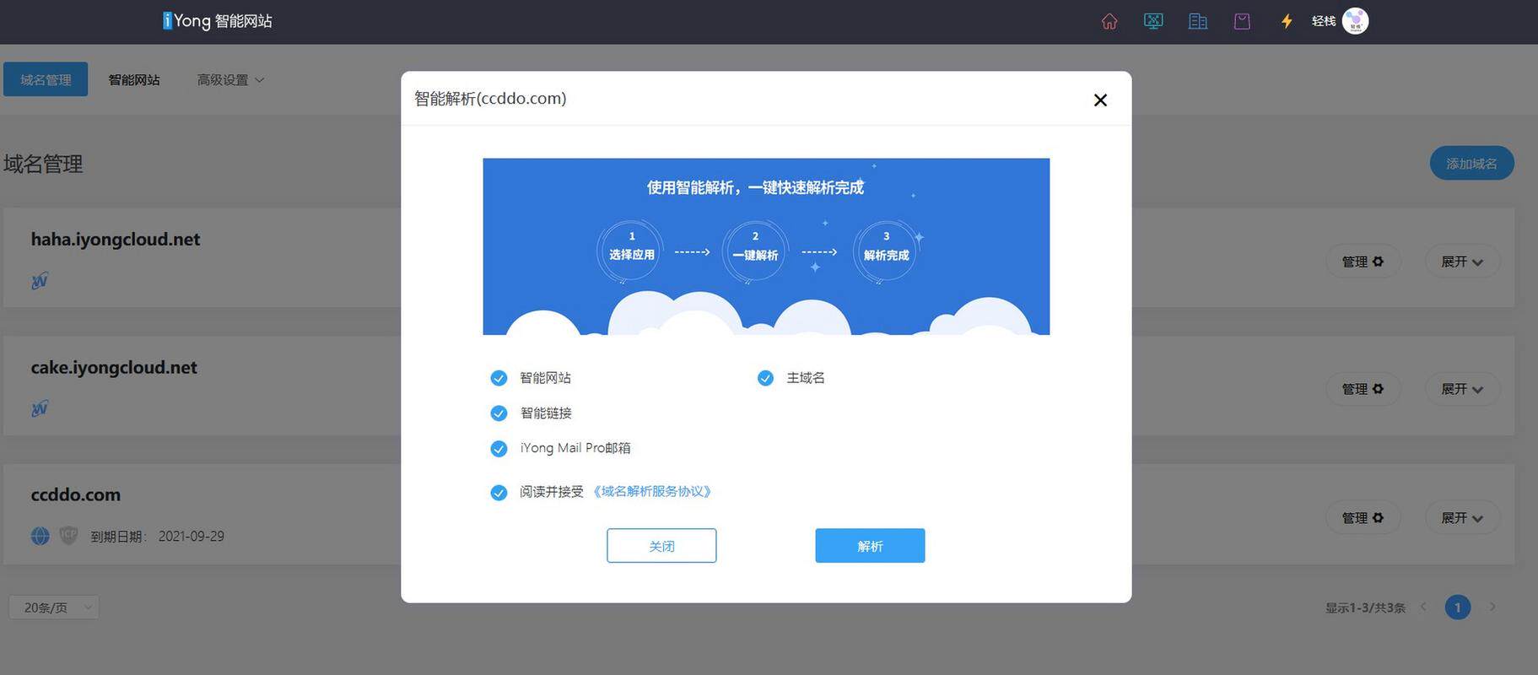The image size is (1538, 675).
Task: Switch to the 域名管理 tab
Action: pos(46,79)
